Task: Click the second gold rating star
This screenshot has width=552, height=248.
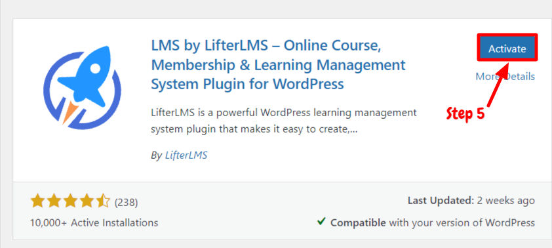Action: tap(54, 202)
